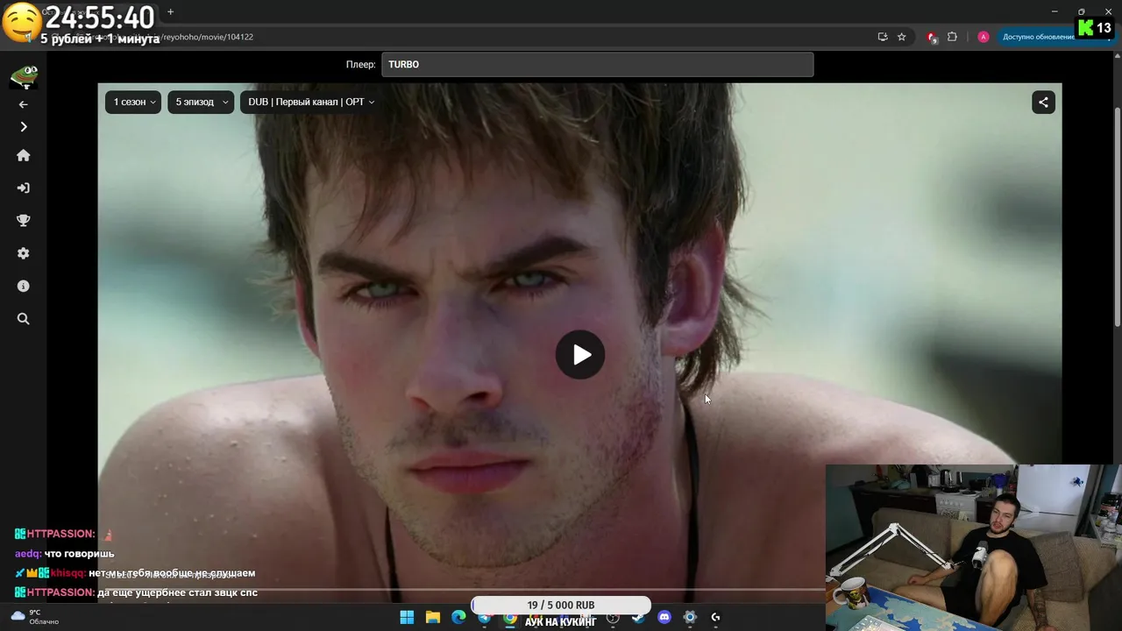1122x631 pixels.
Task: Open the Chrome profile avatar 'A'
Action: [984, 37]
